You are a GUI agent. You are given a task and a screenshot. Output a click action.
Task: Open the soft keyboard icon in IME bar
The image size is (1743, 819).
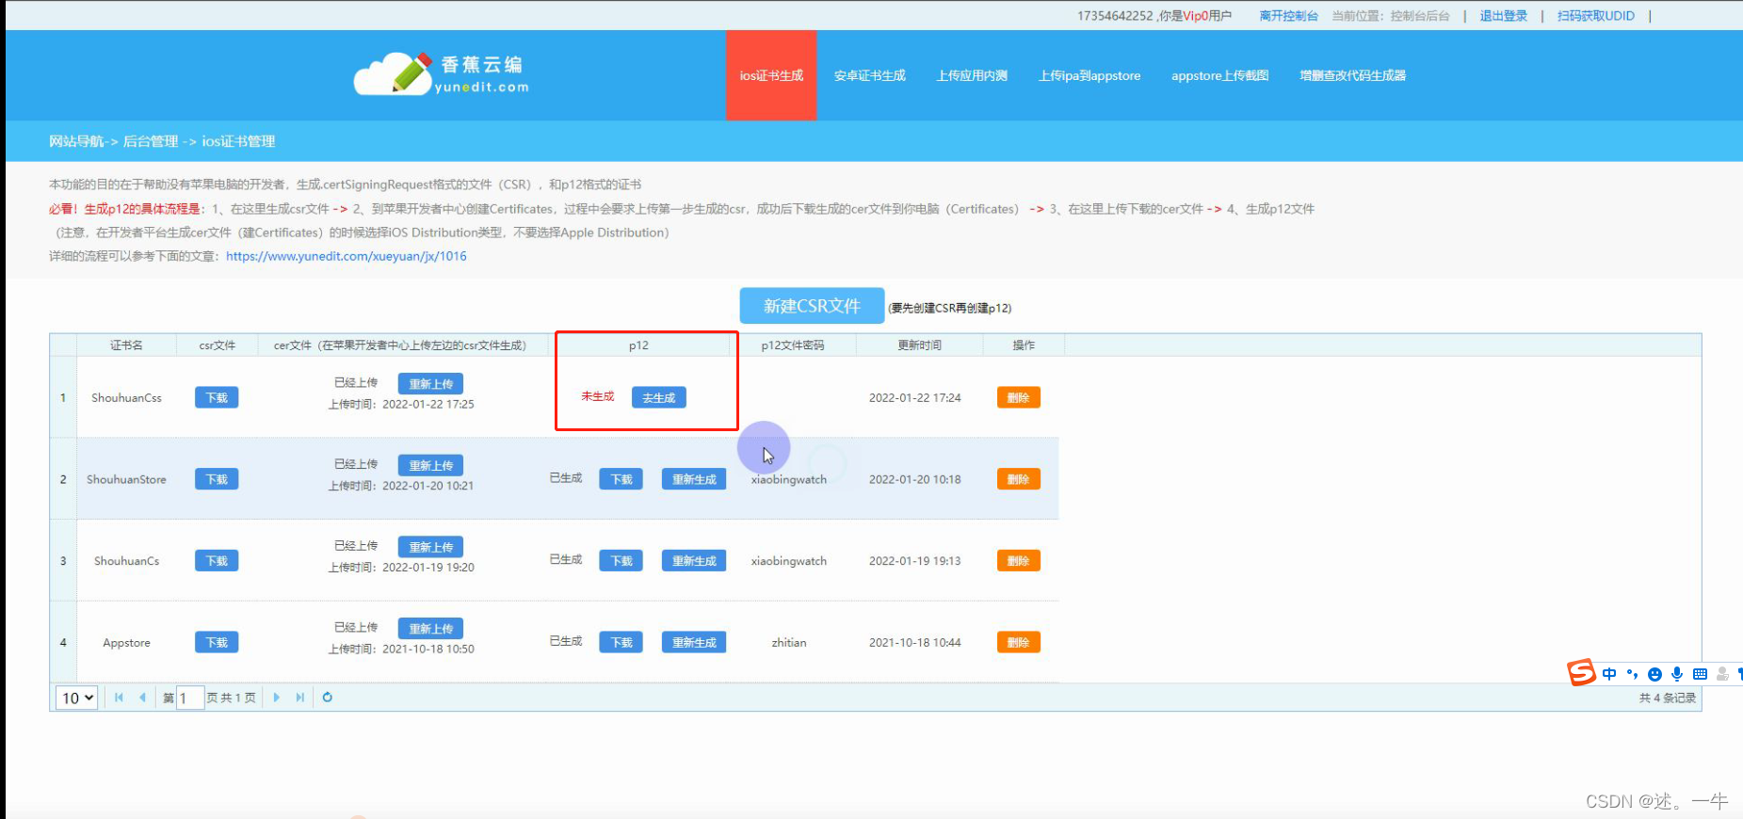click(x=1700, y=674)
